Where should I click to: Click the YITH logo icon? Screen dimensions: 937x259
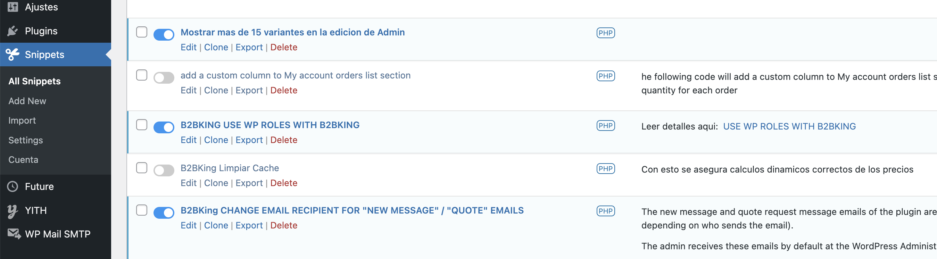[13, 211]
